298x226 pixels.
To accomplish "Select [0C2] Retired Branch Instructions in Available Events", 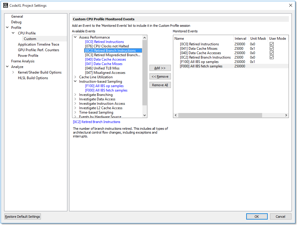I will pyautogui.click(x=113, y=51).
